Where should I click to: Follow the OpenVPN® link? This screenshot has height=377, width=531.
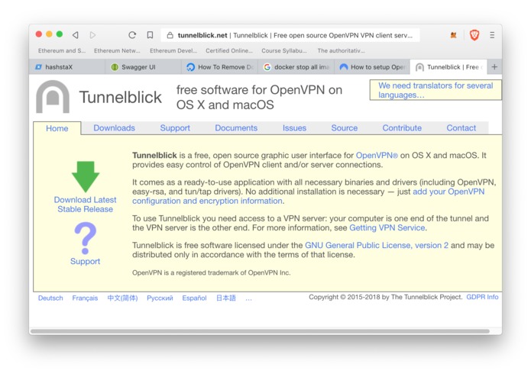pyautogui.click(x=377, y=155)
